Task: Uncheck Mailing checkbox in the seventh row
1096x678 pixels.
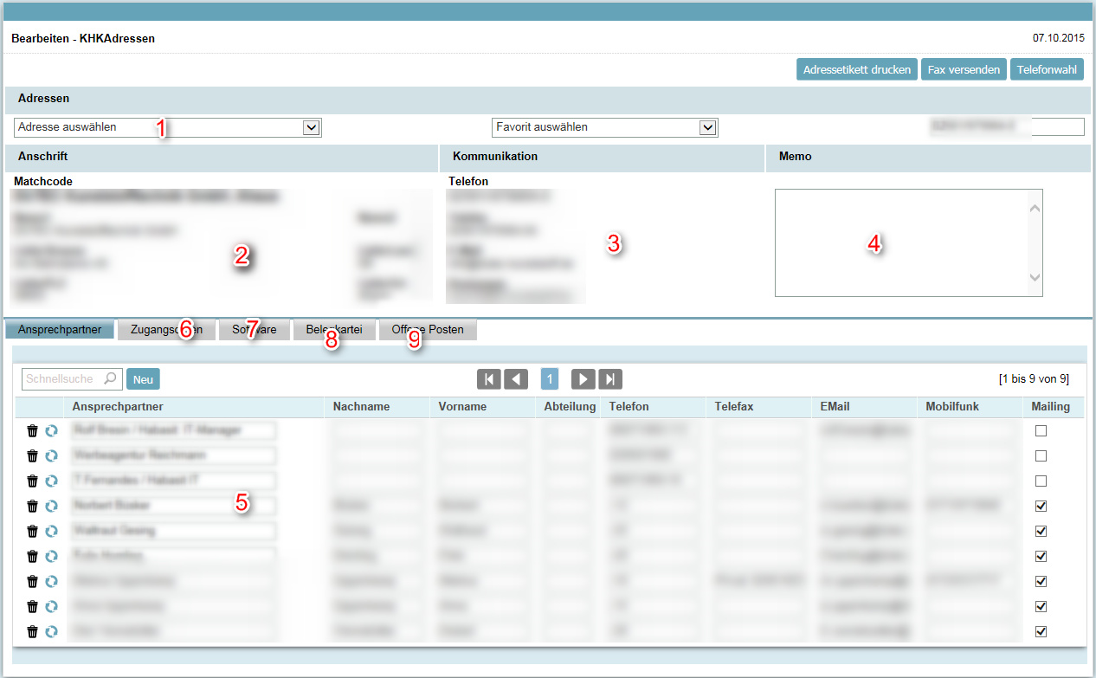Action: tap(1041, 581)
